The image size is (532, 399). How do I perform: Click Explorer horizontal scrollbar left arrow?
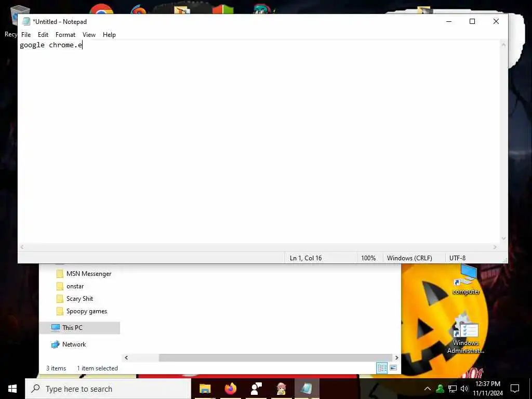pyautogui.click(x=126, y=357)
